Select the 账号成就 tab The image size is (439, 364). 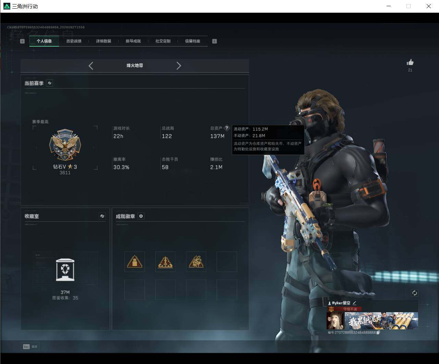click(133, 41)
